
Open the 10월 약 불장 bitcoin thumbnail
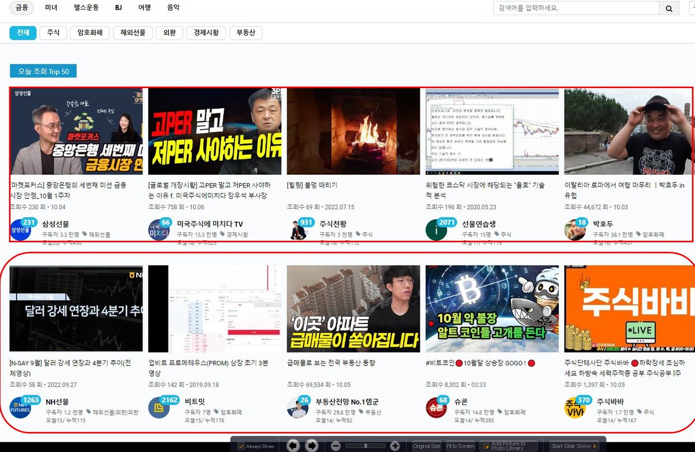[492, 308]
